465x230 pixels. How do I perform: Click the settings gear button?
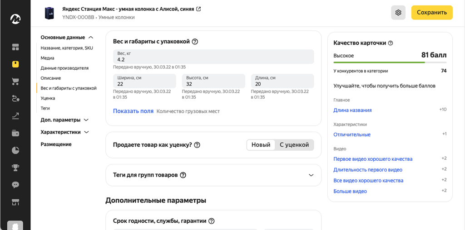coord(398,13)
